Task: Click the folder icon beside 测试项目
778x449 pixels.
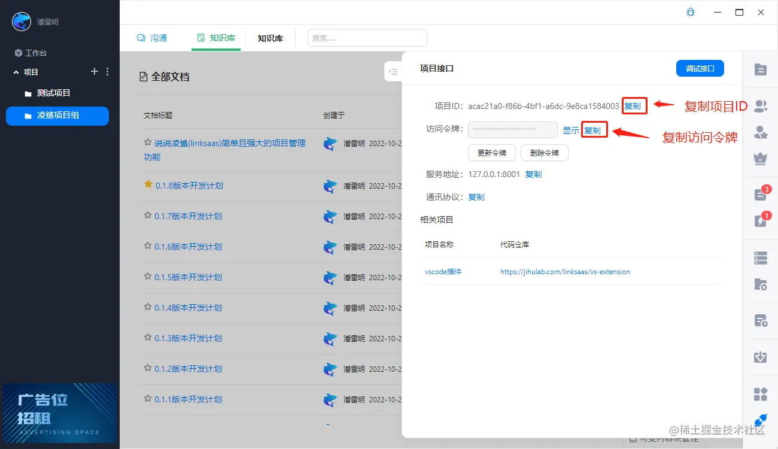Action: [28, 93]
